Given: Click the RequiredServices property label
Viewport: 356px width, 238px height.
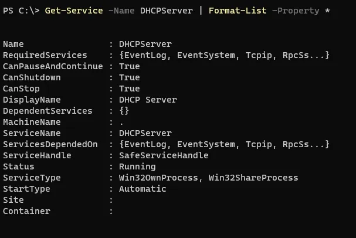Looking at the screenshot, I should pyautogui.click(x=45, y=55).
